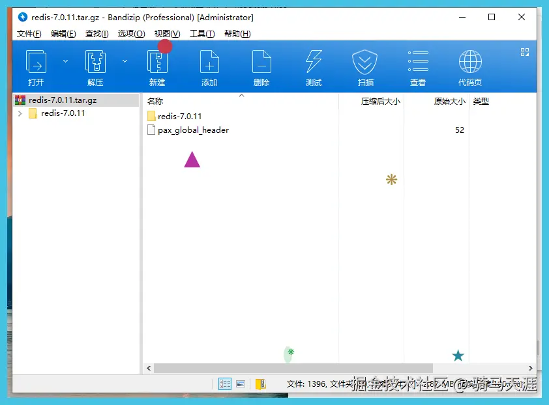Open the 查找(I) menu

97,34
